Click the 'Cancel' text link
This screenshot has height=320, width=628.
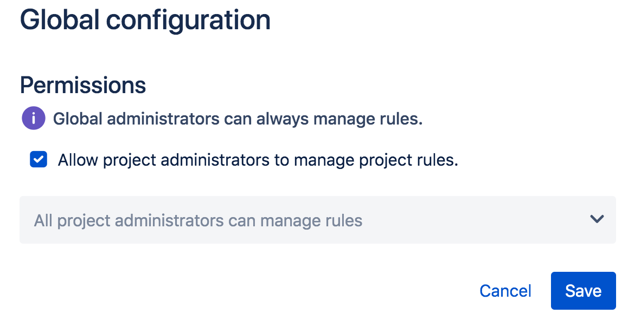505,291
